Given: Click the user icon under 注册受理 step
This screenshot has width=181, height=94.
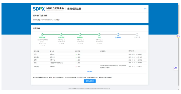Looking at the screenshot, I should tap(64, 40).
